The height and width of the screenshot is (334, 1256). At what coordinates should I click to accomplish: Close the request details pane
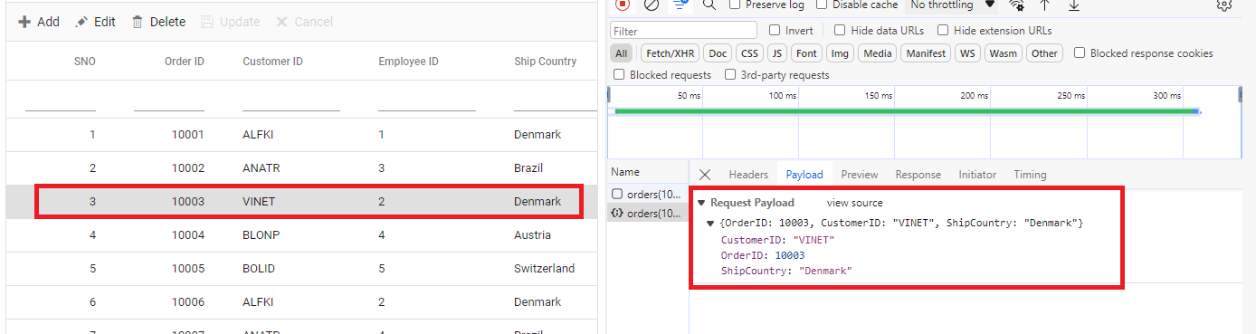tap(705, 175)
